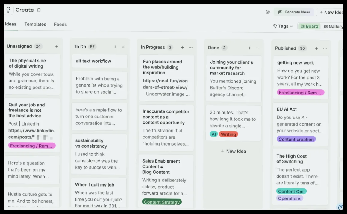The width and height of the screenshot is (347, 214).
Task: Click the red Writing tag
Action: (x=228, y=134)
